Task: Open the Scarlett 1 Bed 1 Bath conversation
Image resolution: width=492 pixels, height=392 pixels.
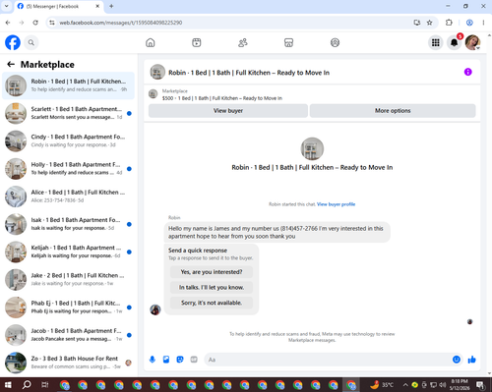Action: pyautogui.click(x=68, y=113)
